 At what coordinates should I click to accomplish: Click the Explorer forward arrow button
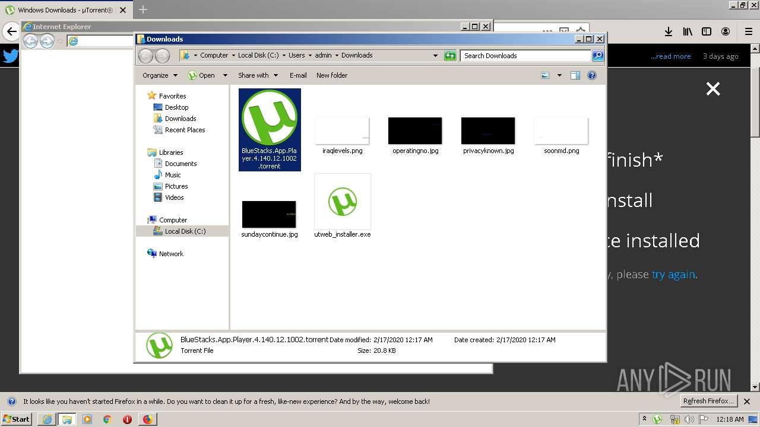(162, 56)
